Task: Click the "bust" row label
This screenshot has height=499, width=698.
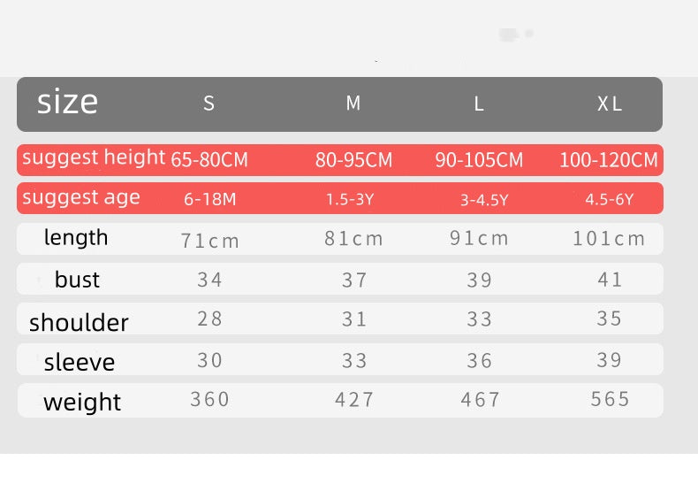Action: (77, 280)
